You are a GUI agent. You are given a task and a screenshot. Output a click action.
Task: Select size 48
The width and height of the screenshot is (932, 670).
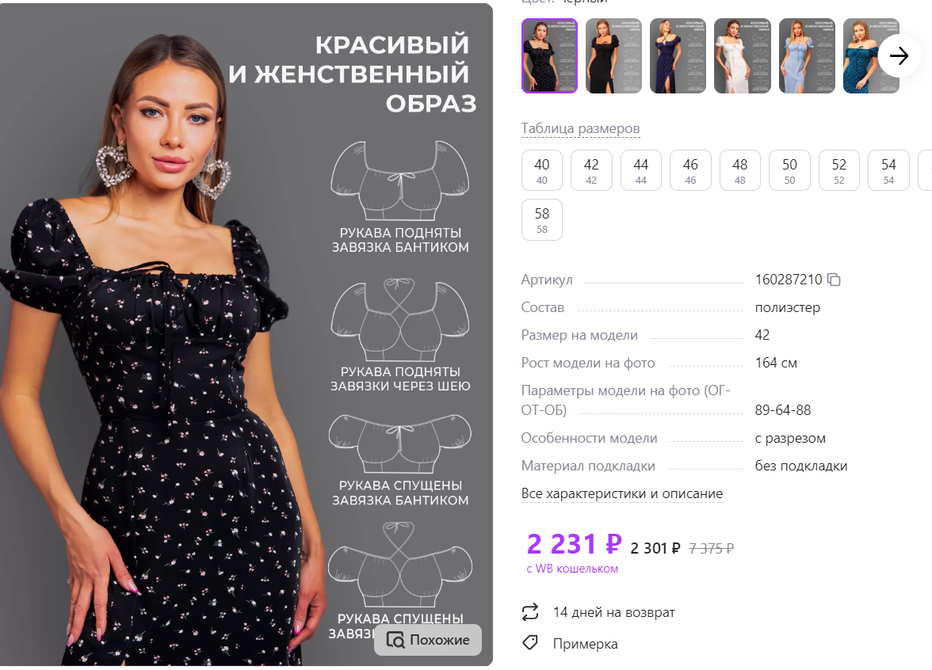pyautogui.click(x=740, y=170)
